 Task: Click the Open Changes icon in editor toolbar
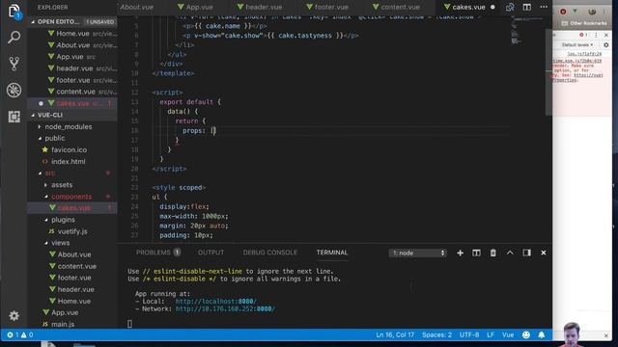510,7
